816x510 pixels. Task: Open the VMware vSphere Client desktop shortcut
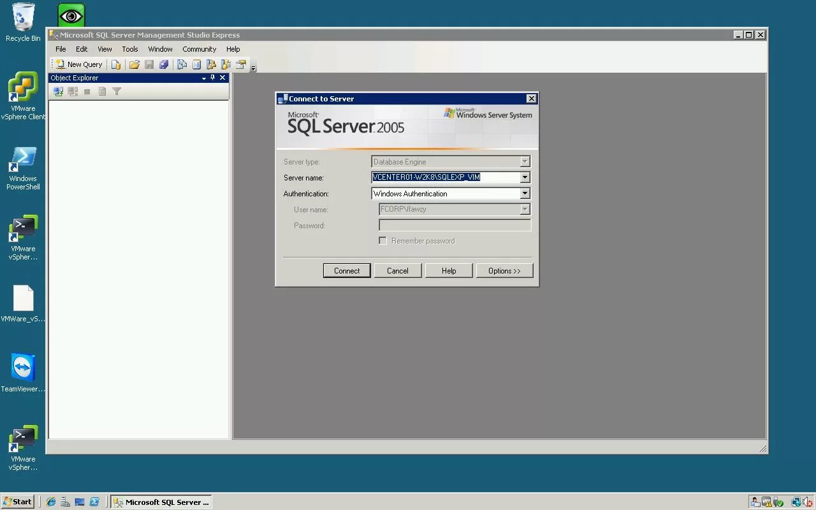click(x=23, y=96)
